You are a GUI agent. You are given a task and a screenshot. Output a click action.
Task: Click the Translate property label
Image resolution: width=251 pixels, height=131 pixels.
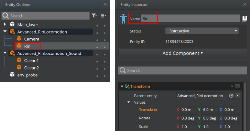(x=148, y=109)
